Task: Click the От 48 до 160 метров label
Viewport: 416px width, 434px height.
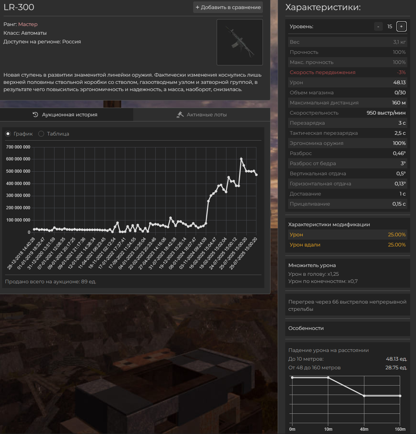Action: [314, 368]
